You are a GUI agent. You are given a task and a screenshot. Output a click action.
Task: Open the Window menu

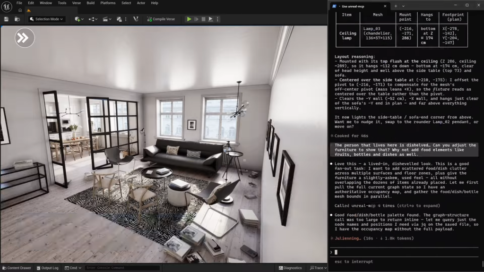pos(46,3)
